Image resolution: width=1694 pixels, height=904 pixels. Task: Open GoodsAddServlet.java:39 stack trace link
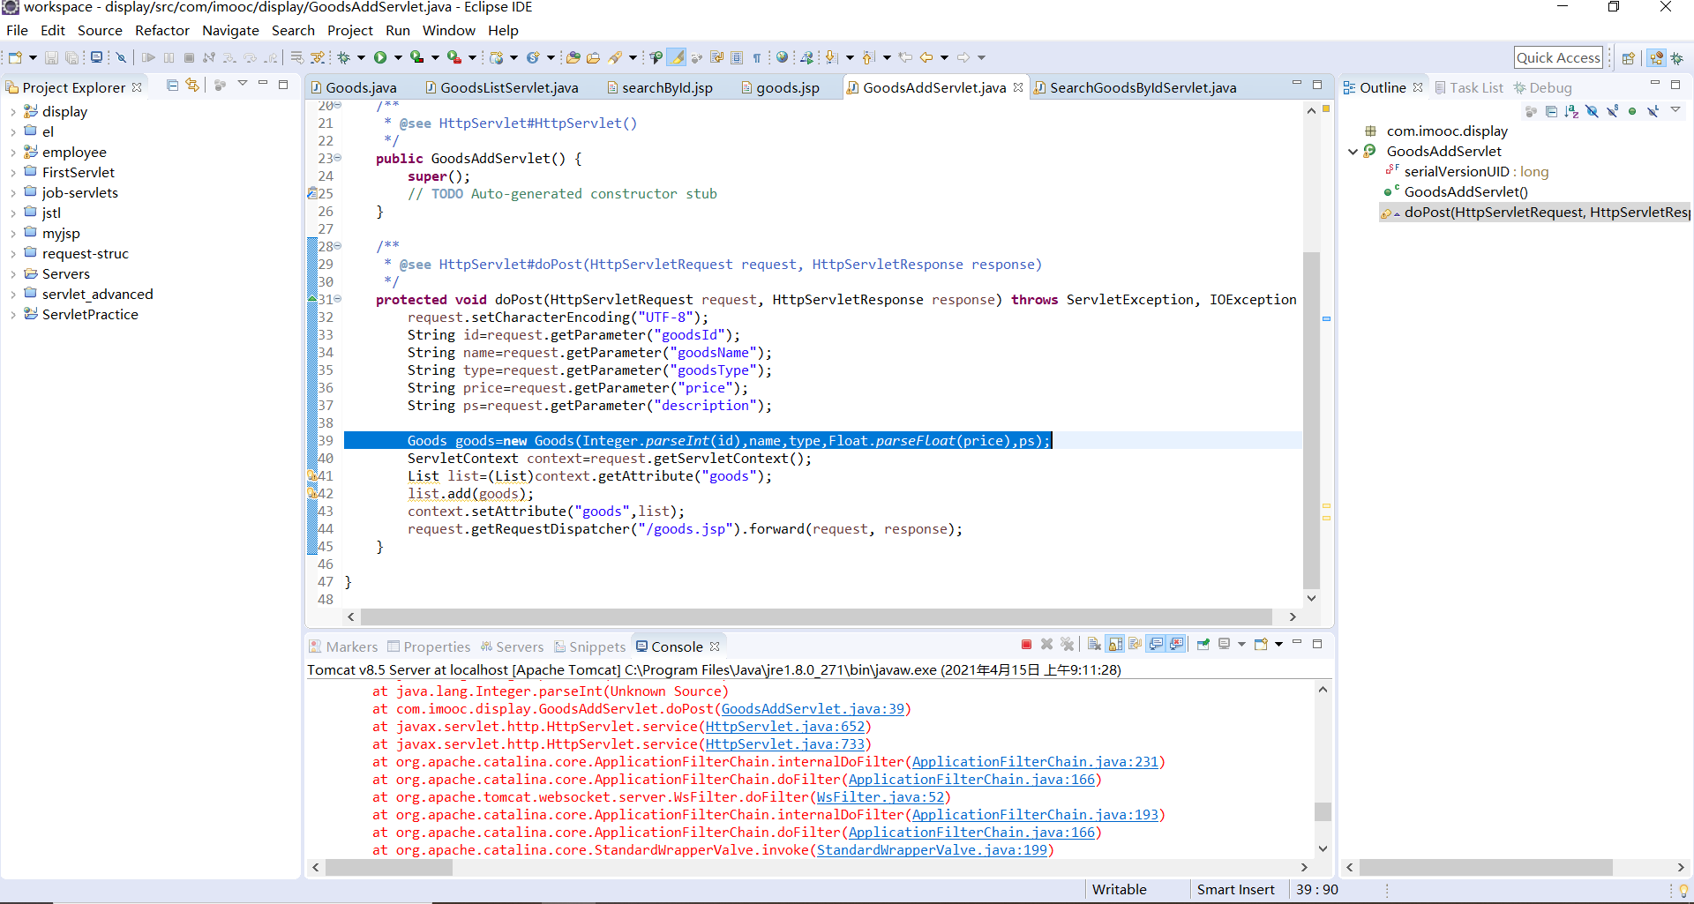point(813,709)
